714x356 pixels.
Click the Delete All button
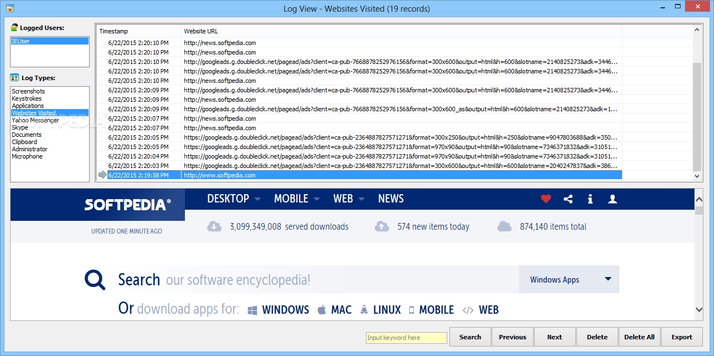[639, 337]
